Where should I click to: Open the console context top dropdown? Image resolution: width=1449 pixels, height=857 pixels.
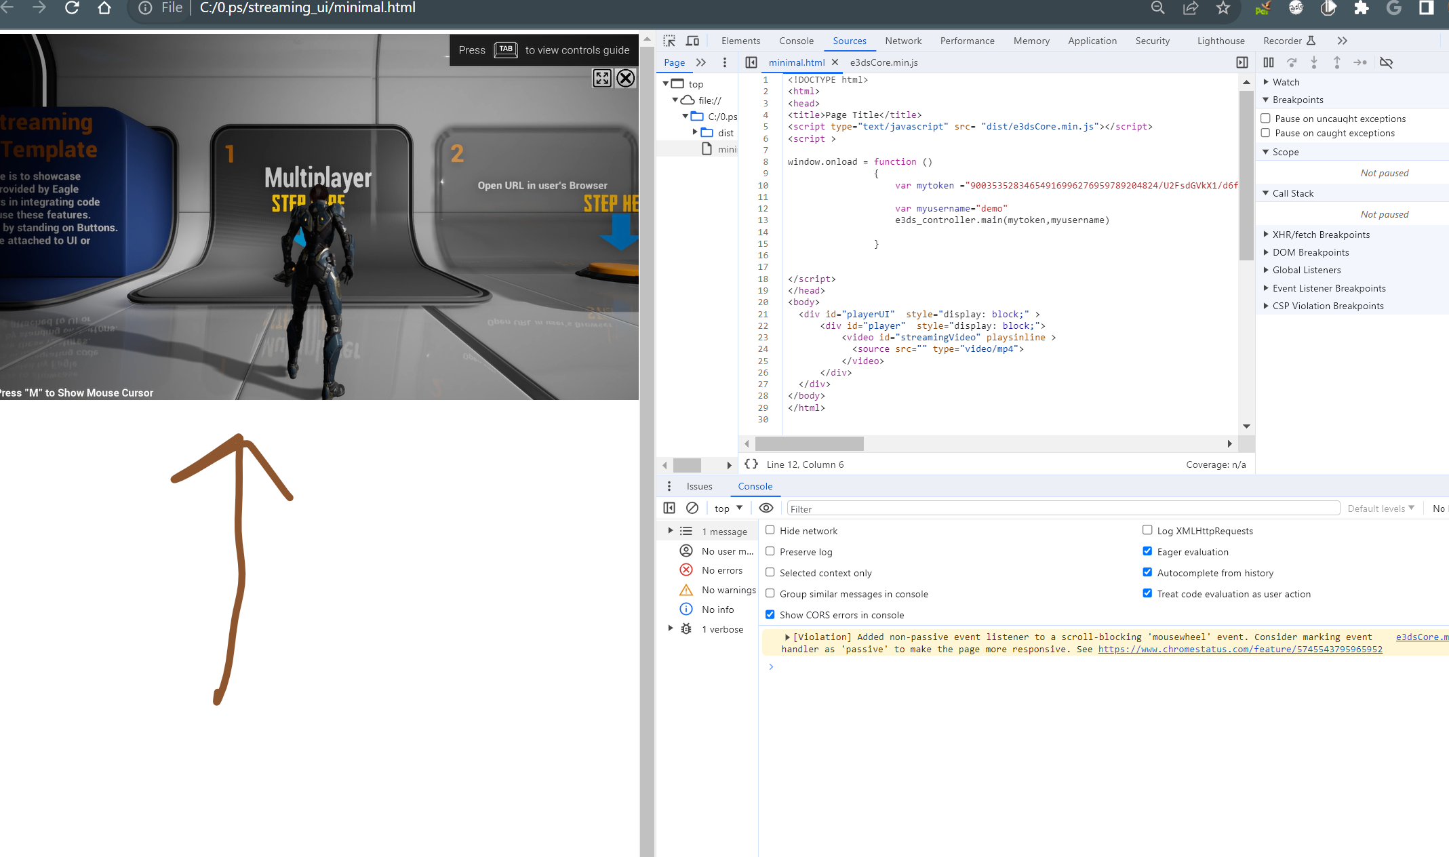click(x=728, y=508)
